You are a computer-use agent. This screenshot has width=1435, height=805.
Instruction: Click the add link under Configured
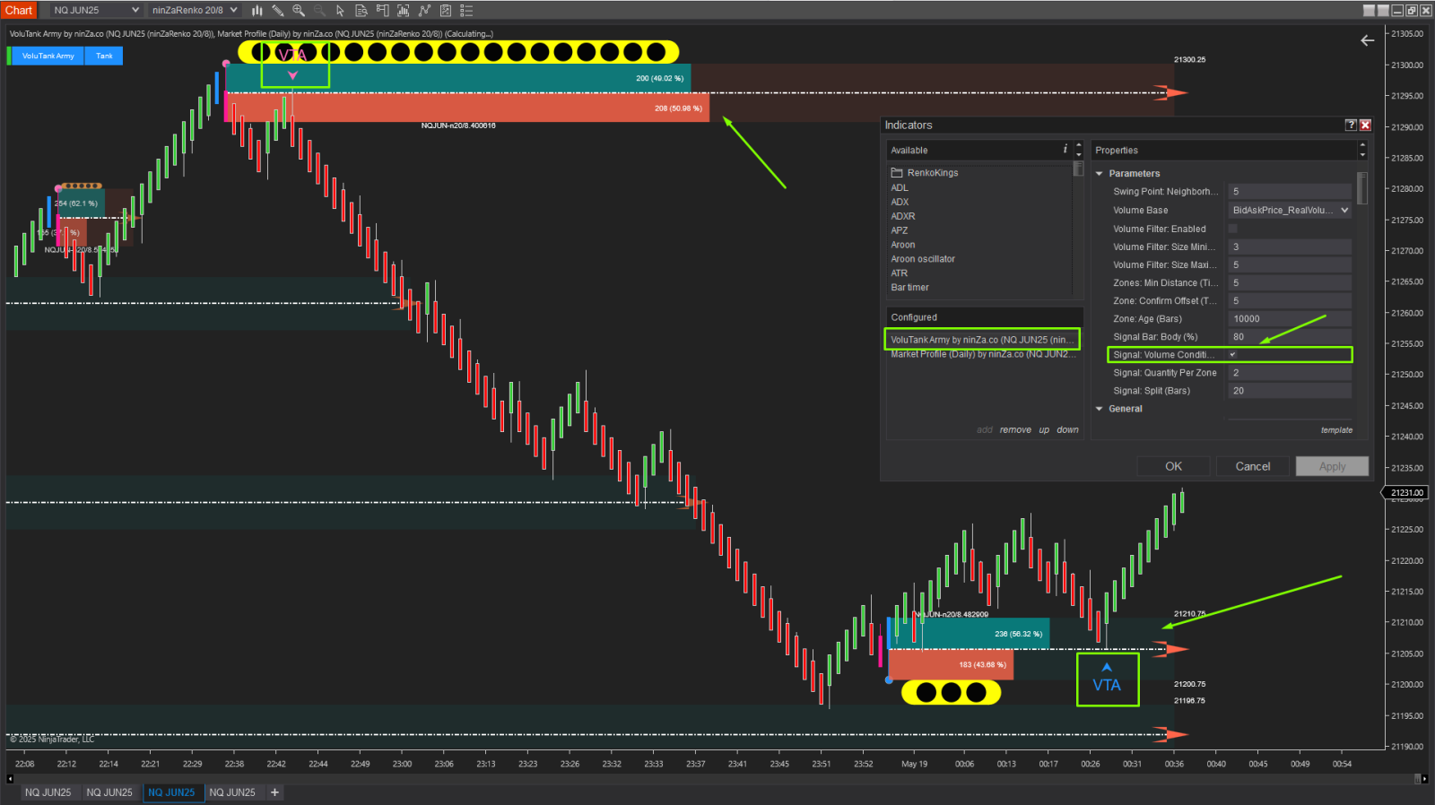(x=984, y=430)
